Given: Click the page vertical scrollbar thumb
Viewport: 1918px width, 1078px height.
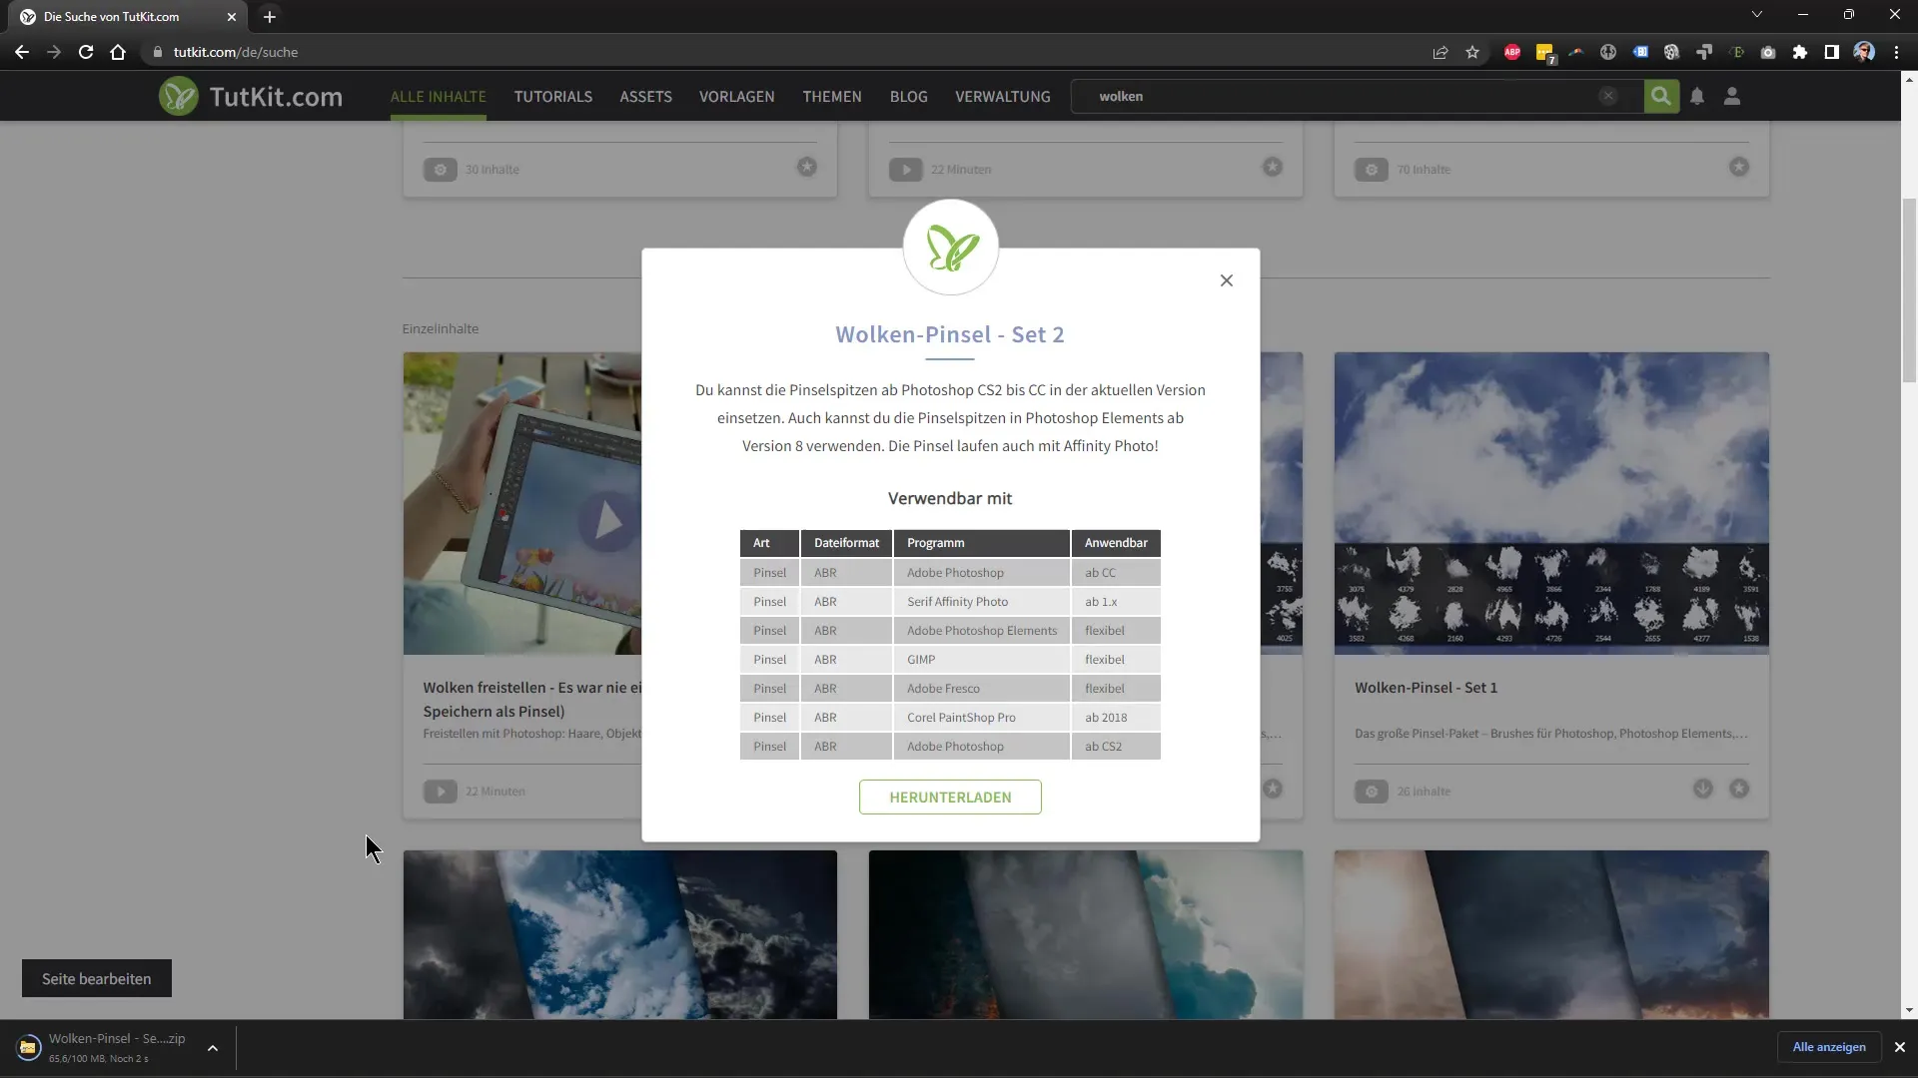Looking at the screenshot, I should 1909,289.
